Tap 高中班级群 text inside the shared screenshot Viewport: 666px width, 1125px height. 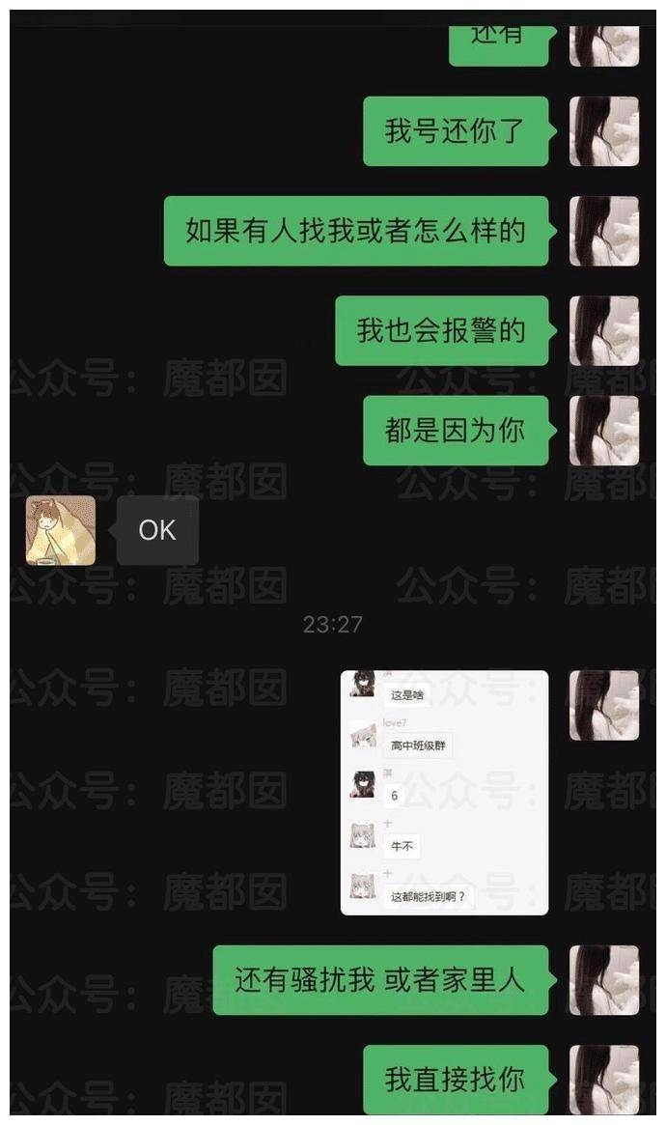coord(418,745)
